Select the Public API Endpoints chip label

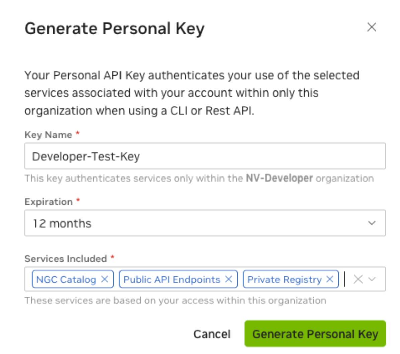(x=172, y=279)
